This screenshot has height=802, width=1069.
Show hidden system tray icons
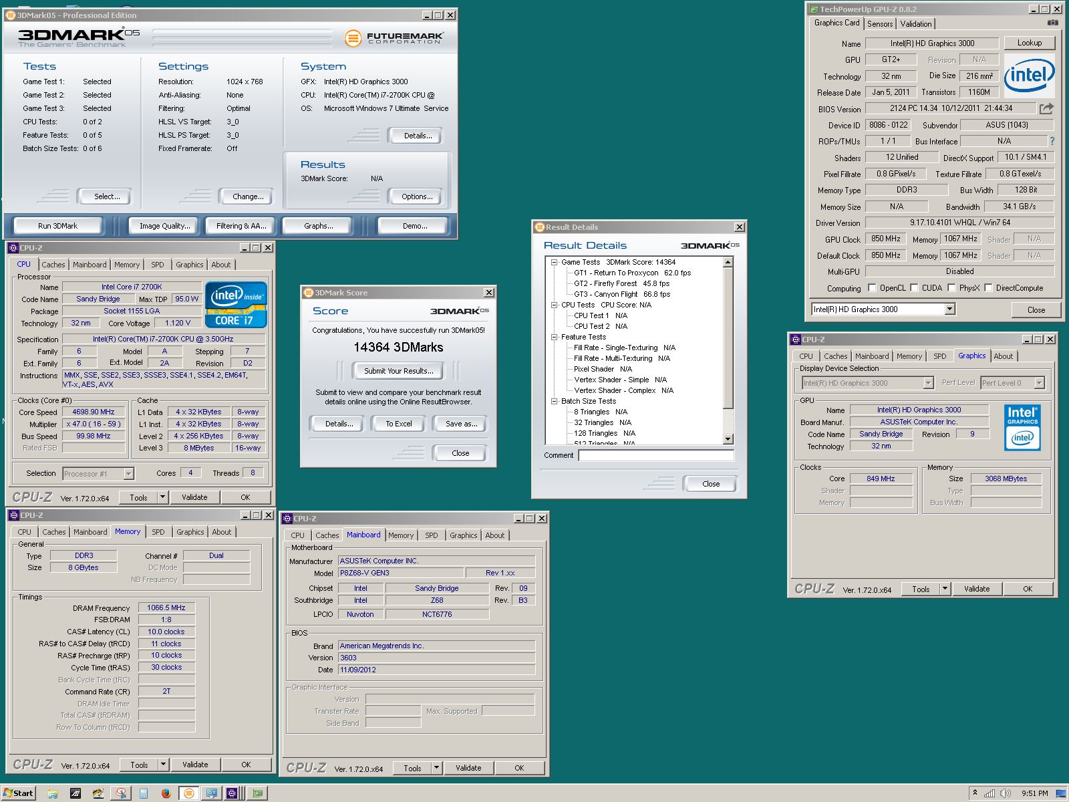(975, 793)
